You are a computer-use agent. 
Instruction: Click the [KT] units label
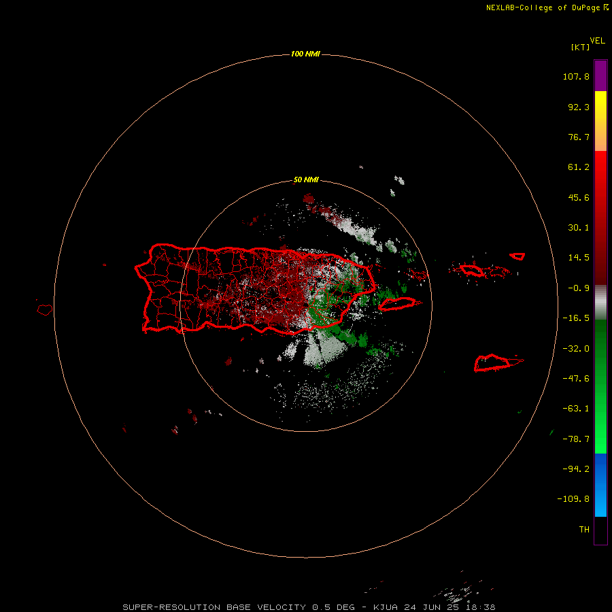pos(580,47)
